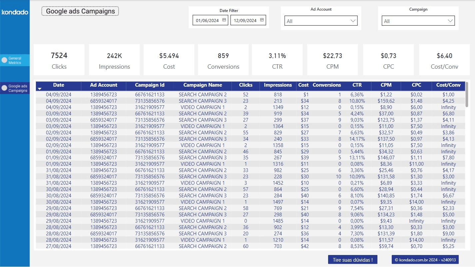Click the circle icon beside Google ads Campaigns in the sidebar
475x267 pixels.
pos(4,88)
